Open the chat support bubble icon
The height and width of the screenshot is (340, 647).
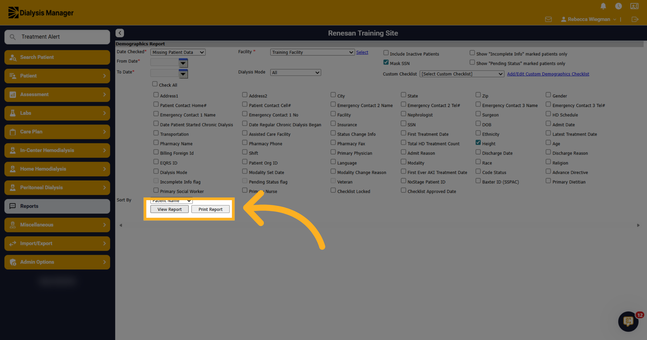pyautogui.click(x=628, y=321)
